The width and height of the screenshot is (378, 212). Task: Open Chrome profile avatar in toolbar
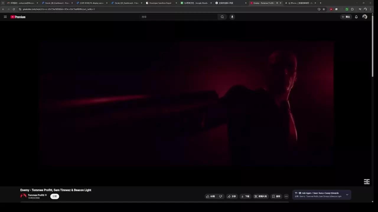pos(365,9)
